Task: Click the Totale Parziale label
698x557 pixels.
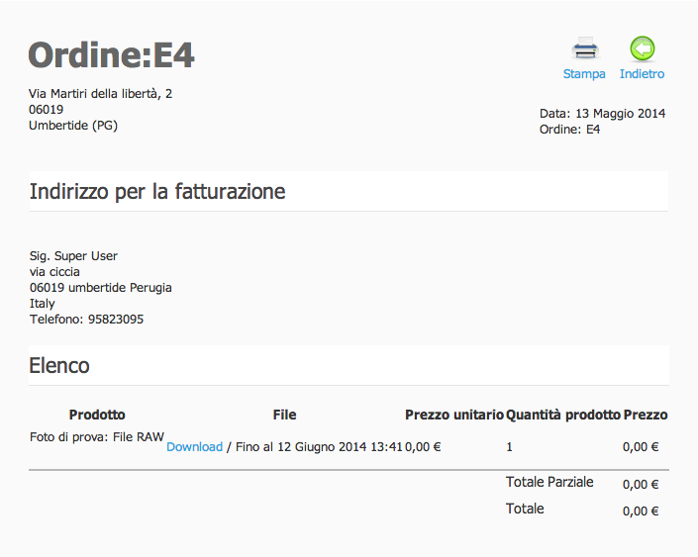Action: pyautogui.click(x=549, y=483)
